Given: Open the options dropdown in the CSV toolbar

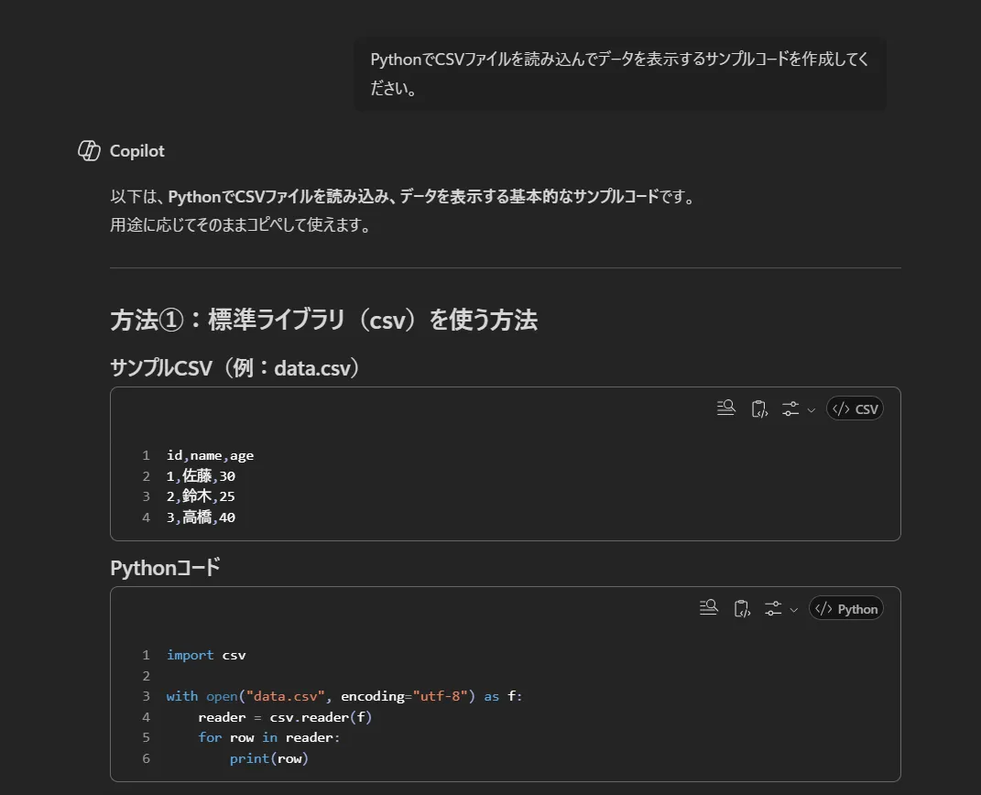Looking at the screenshot, I should (x=789, y=408).
